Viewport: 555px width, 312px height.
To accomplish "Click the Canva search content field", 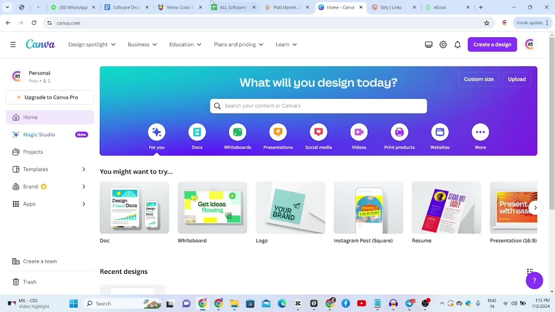I will (x=318, y=106).
